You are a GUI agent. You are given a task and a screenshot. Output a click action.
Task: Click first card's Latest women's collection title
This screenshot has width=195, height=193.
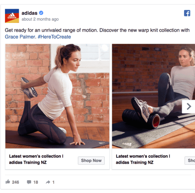[x=36, y=159]
